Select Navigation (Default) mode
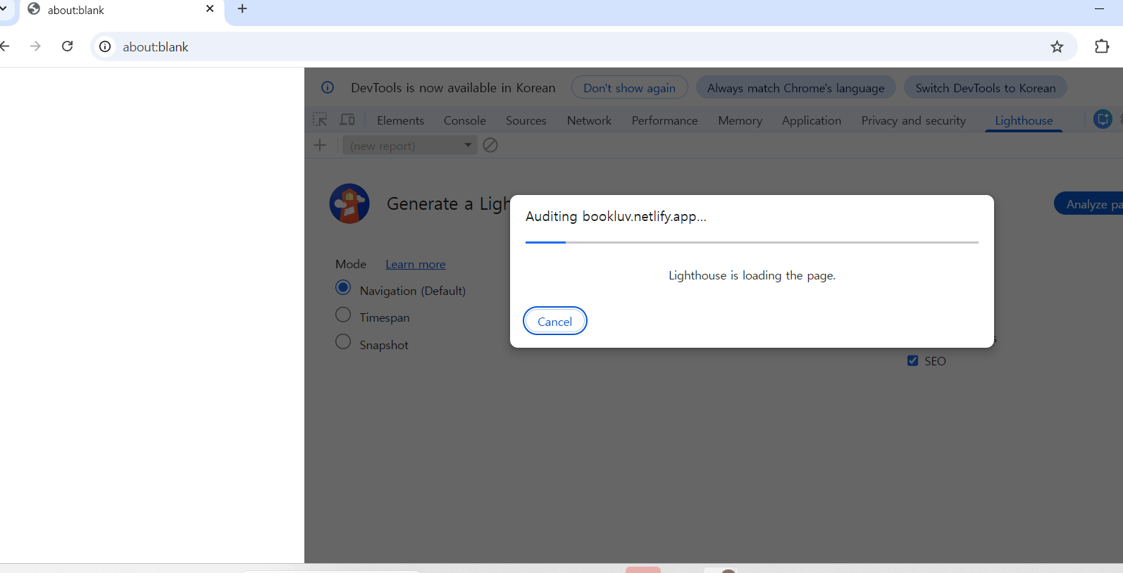The width and height of the screenshot is (1123, 573). [343, 287]
